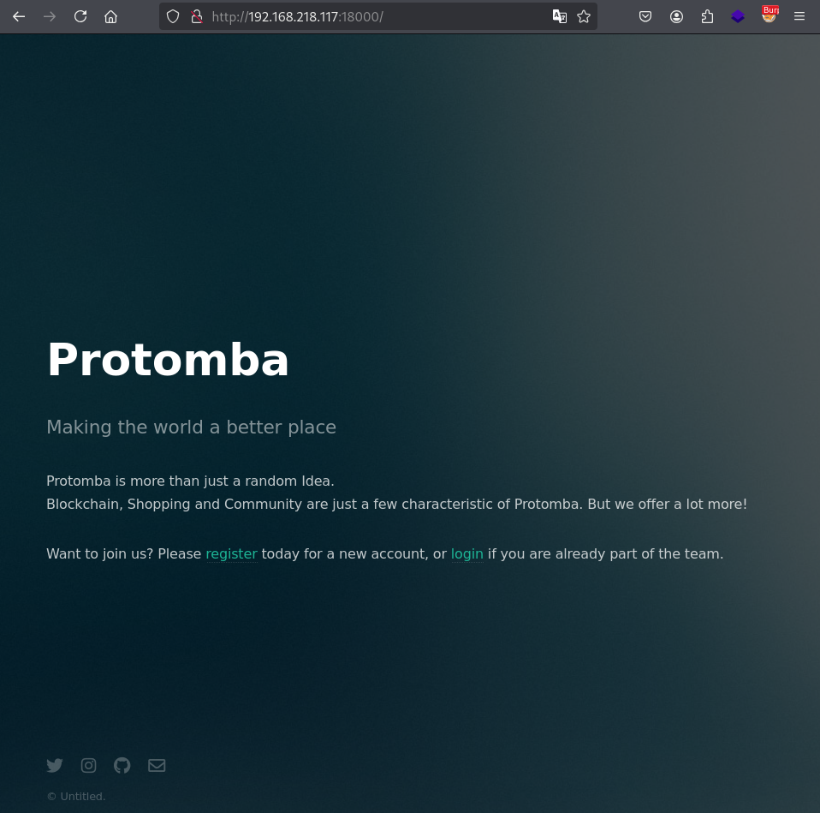This screenshot has height=813, width=820.
Task: Click the purple diamond extension icon
Action: click(738, 17)
